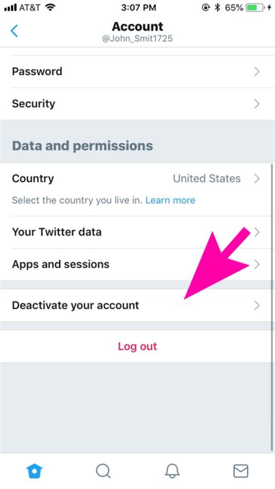
Task: Open the Password settings
Action: point(37,71)
